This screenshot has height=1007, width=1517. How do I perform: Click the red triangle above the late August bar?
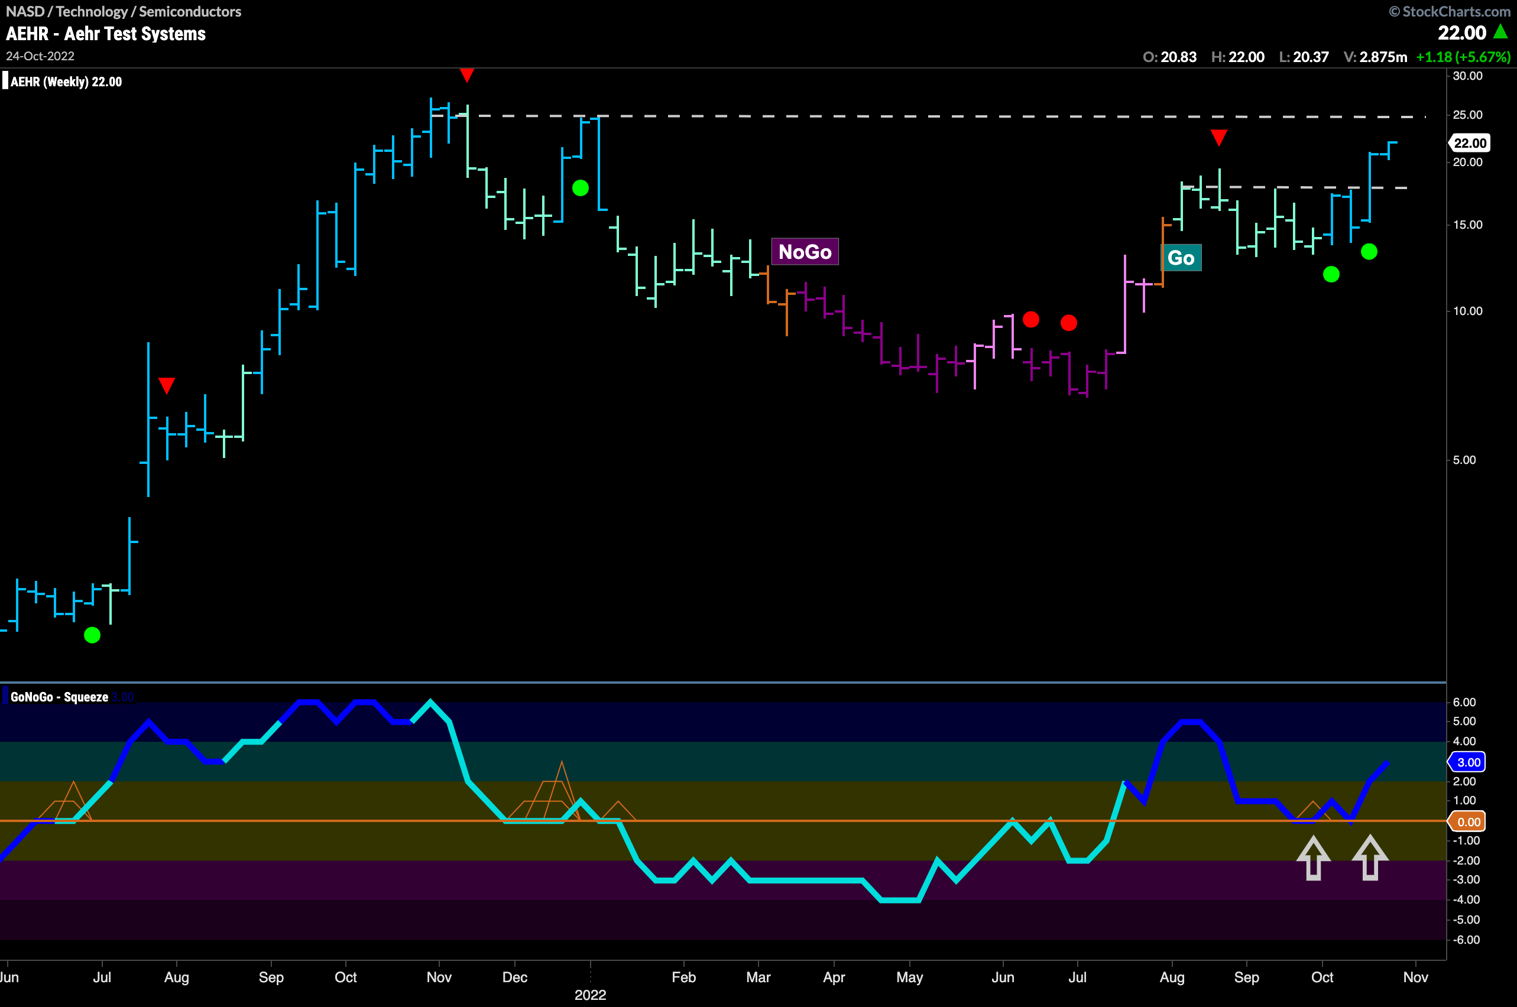click(1219, 138)
